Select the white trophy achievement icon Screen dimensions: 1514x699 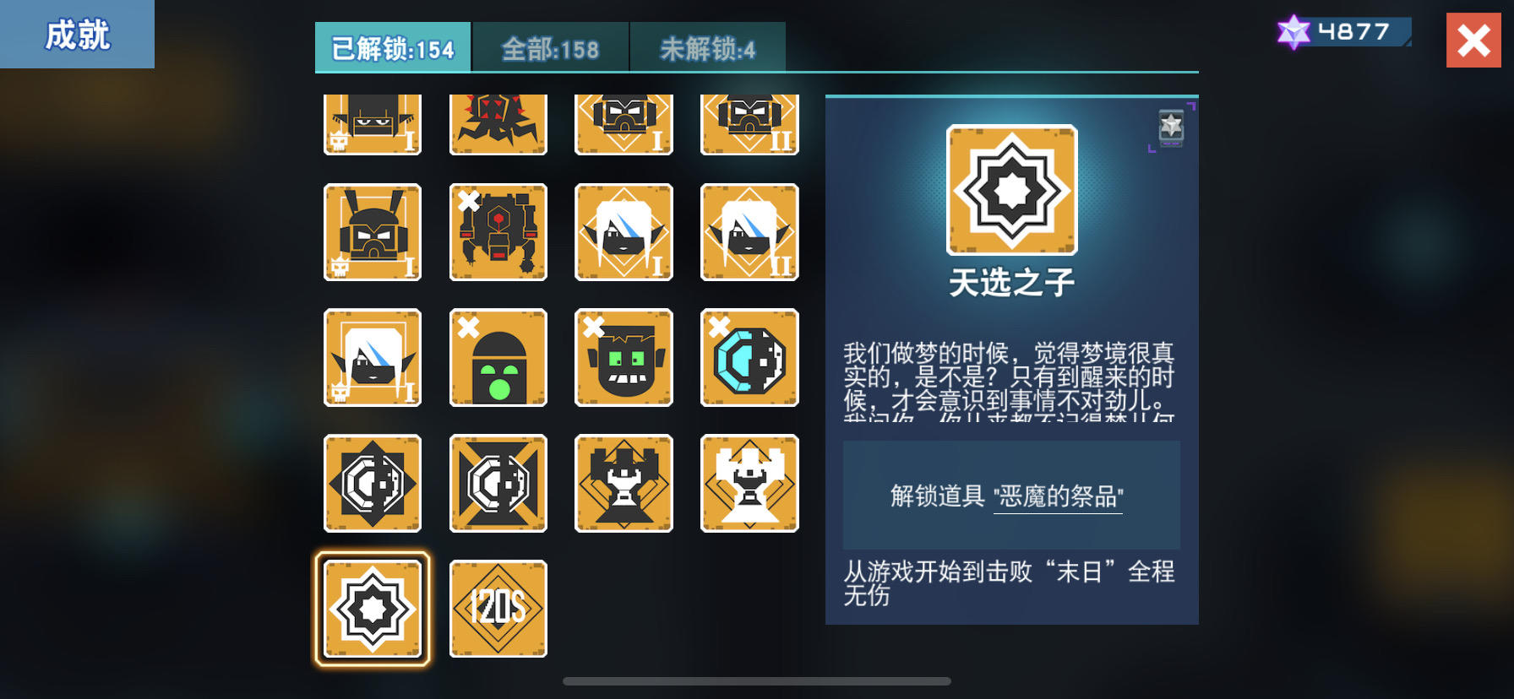(x=749, y=483)
